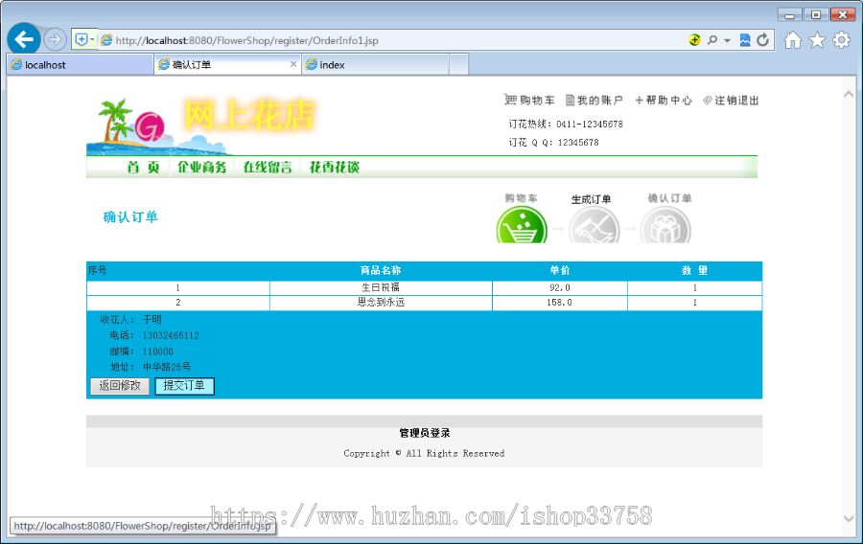
Task: Open 在线留言 in the navigation bar
Action: pyautogui.click(x=268, y=167)
